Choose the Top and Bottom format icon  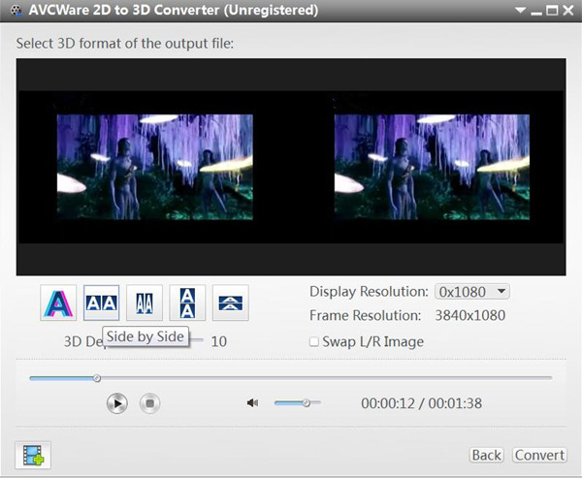(x=187, y=303)
